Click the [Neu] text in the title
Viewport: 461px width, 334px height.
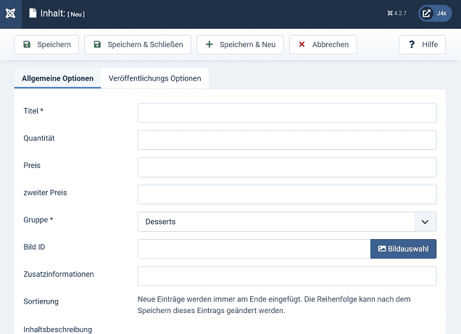click(76, 14)
